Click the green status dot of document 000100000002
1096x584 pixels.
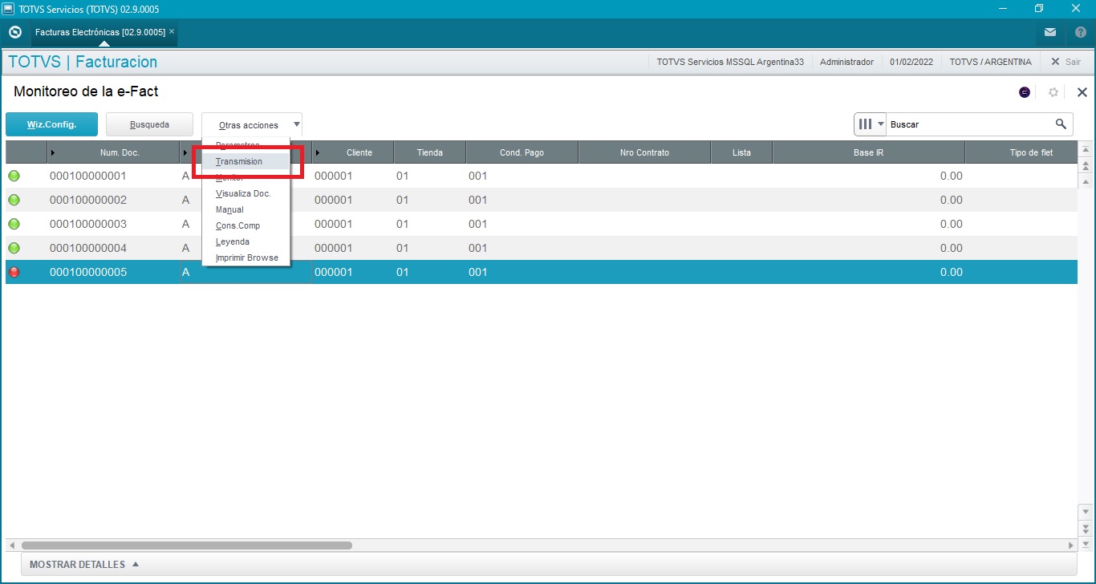[x=14, y=200]
